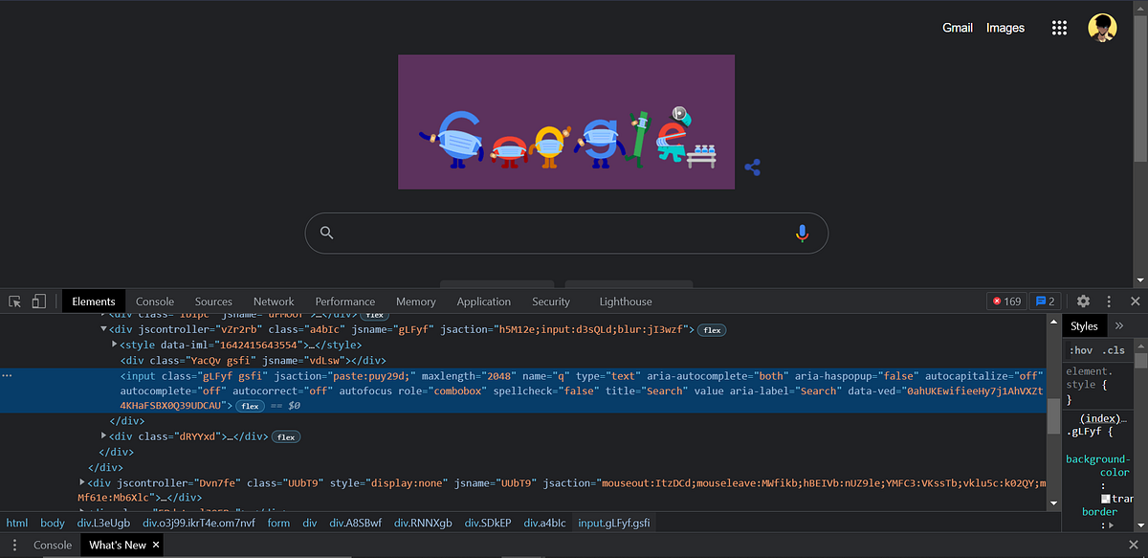Image resolution: width=1148 pixels, height=558 pixels.
Task: Close the What's New drawer tab
Action: [156, 545]
